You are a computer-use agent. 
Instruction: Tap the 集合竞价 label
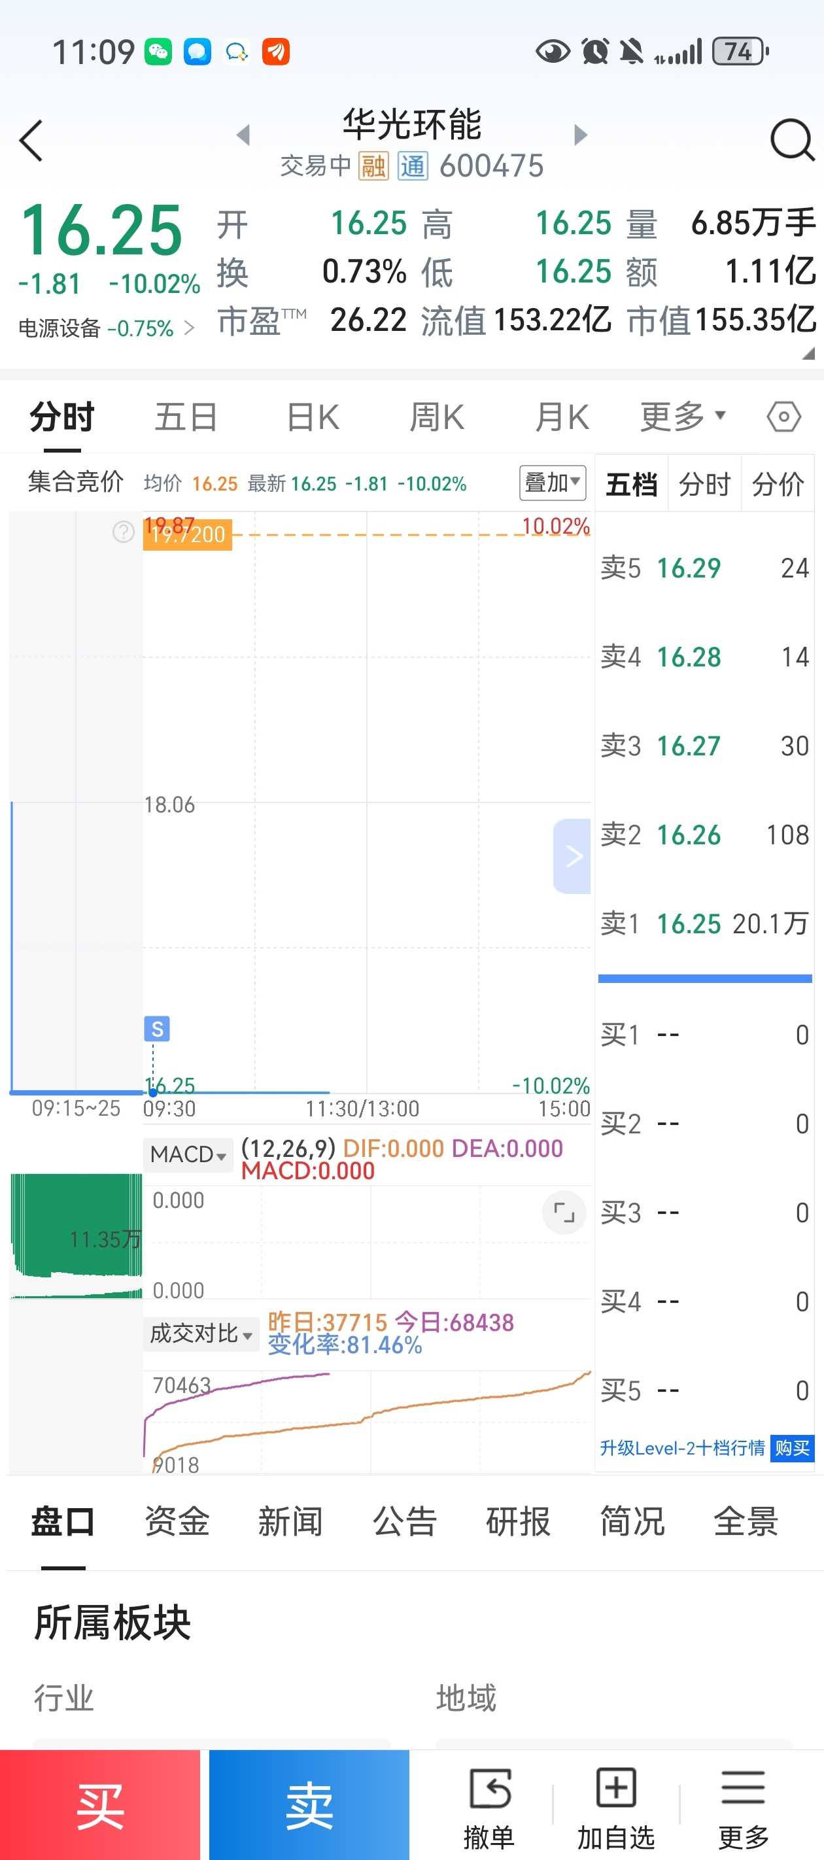point(76,481)
